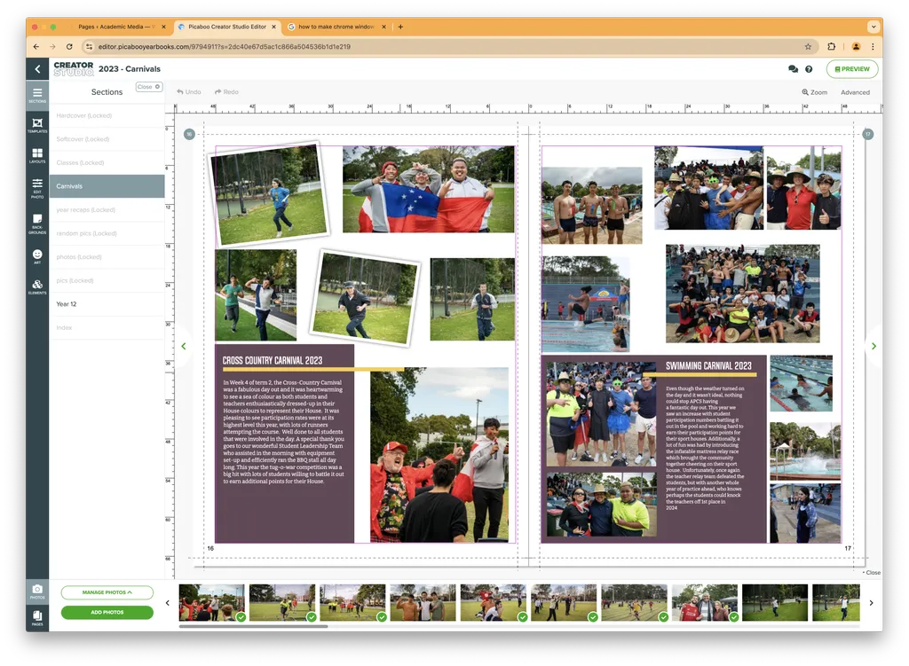View site information icon in address bar
Screen dimensions: 909x666
point(89,46)
